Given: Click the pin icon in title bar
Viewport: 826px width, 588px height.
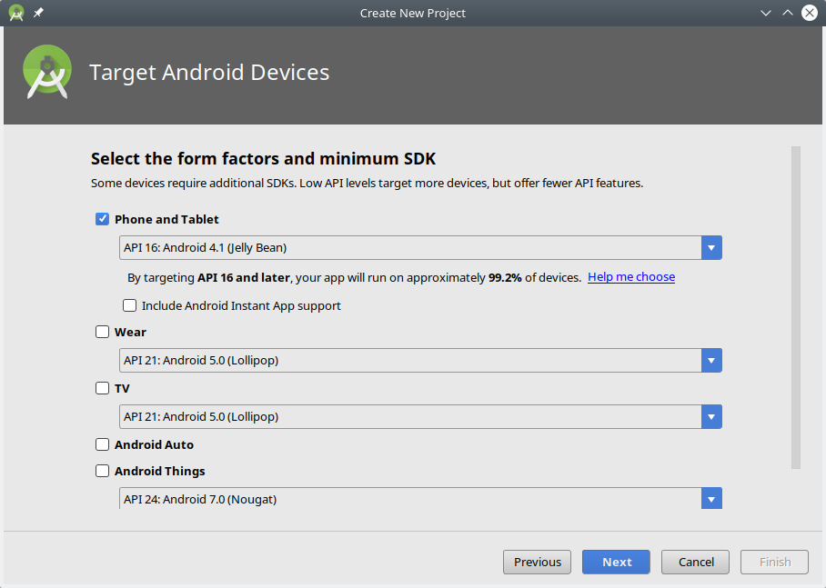Looking at the screenshot, I should pos(38,13).
